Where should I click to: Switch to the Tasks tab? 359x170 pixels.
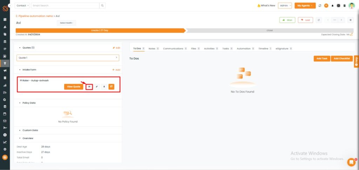pos(227,49)
